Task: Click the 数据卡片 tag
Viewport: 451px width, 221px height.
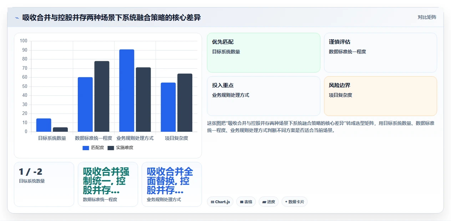Action: [x=294, y=202]
